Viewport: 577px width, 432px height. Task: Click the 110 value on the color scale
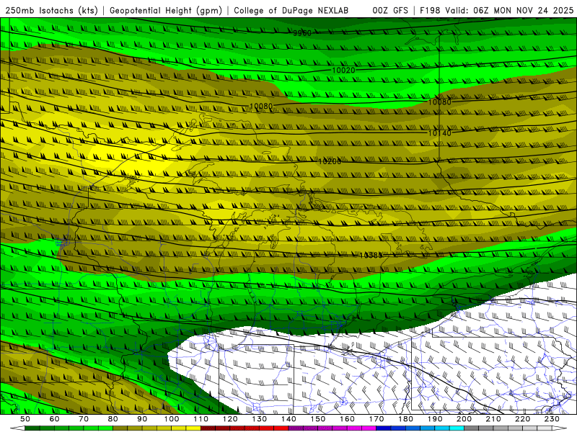(x=201, y=419)
